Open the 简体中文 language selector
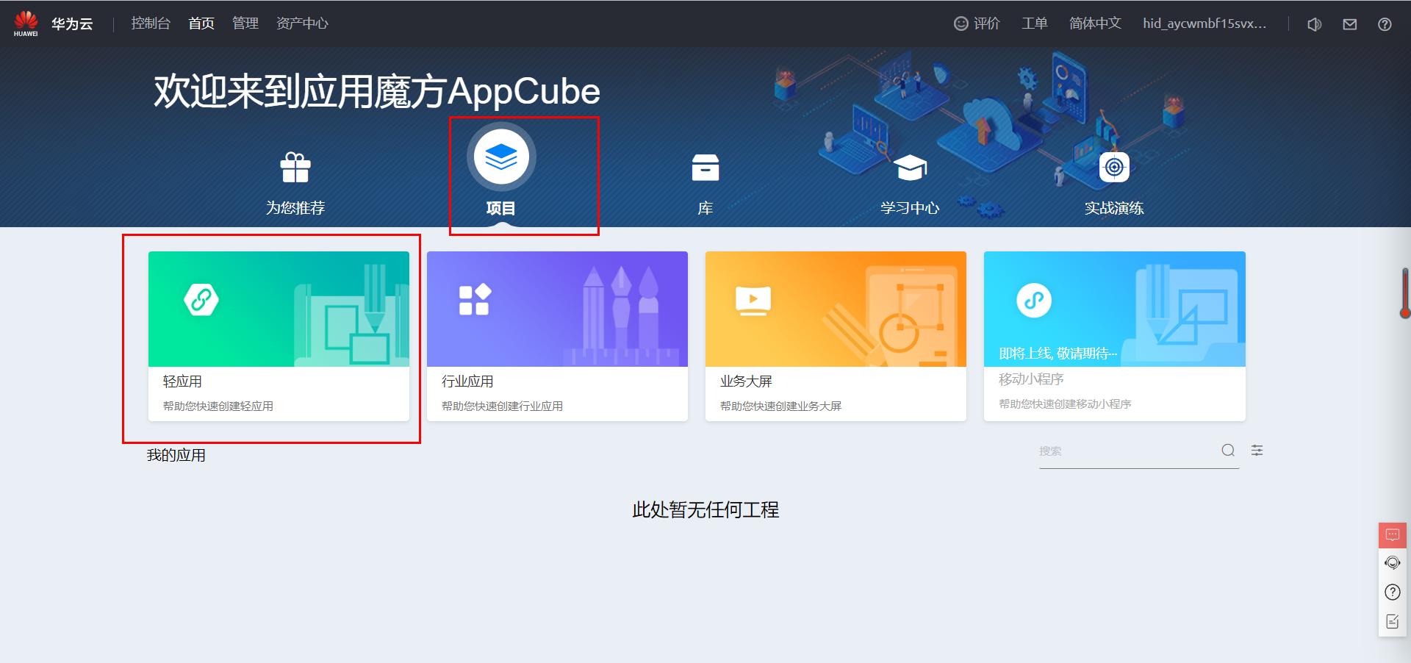 1094,23
